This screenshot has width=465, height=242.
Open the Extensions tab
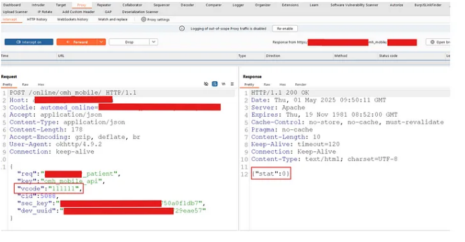[x=290, y=5]
